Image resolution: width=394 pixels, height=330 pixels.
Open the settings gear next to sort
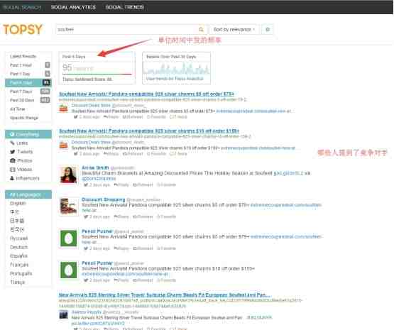268,30
